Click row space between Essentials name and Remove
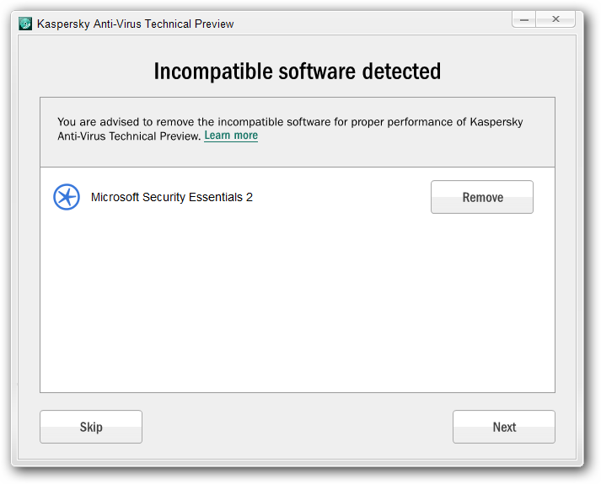The width and height of the screenshot is (601, 484). 341,197
